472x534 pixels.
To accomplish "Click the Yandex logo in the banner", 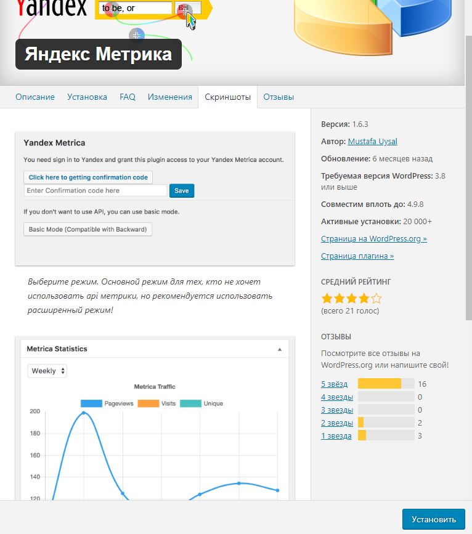I will (x=52, y=9).
